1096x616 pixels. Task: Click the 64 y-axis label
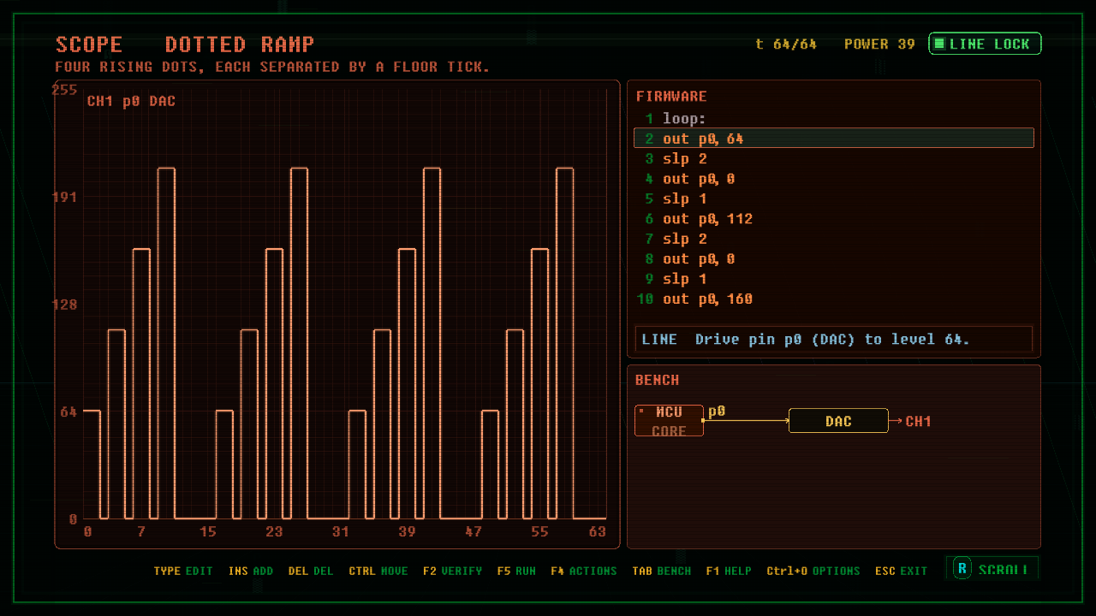(x=68, y=412)
